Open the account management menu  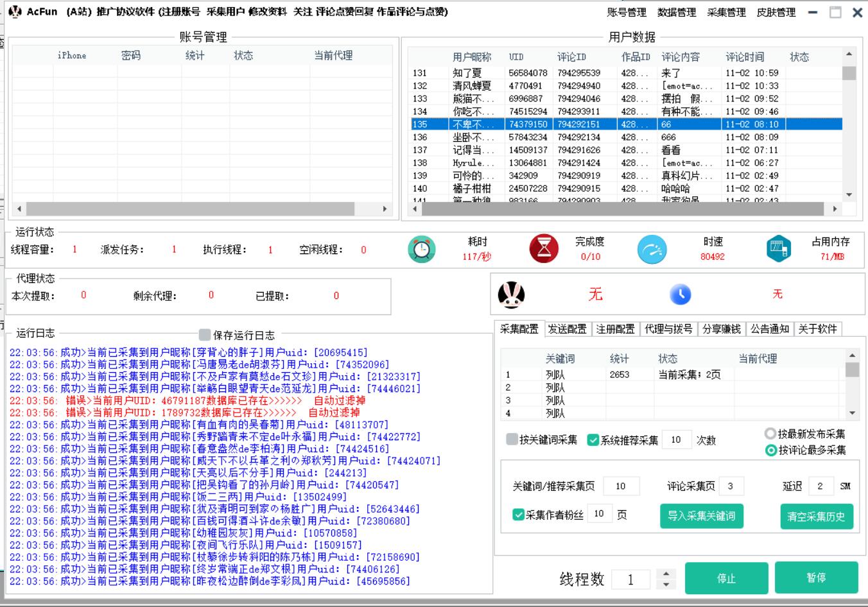627,12
